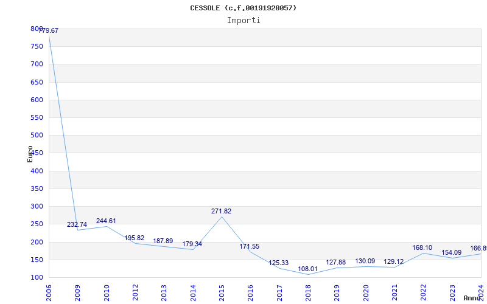The width and height of the screenshot is (487, 304).
Task: Click the 171.55 data label
Action: [250, 247]
